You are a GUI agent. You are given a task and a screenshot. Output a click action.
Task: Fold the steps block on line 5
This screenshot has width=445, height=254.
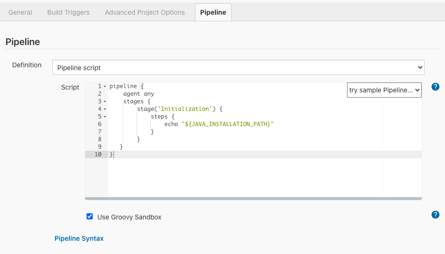click(x=105, y=117)
